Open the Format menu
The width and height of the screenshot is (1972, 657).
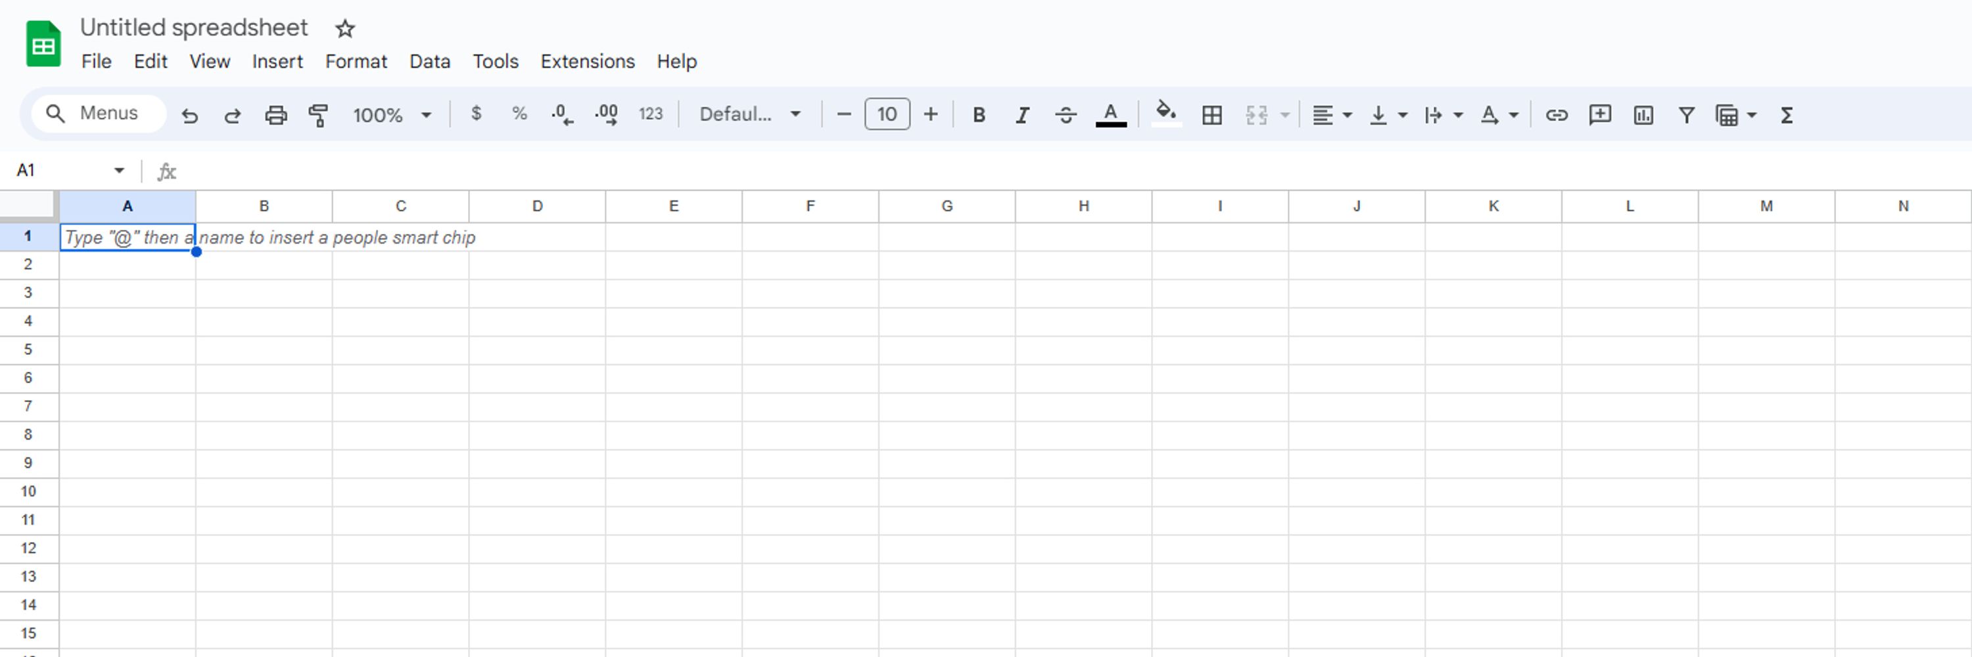[x=356, y=61]
